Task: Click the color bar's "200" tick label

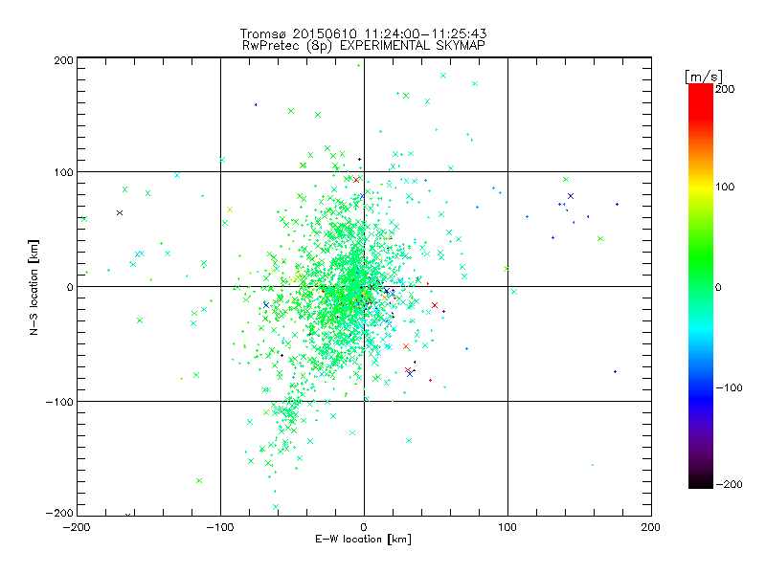Action: [725, 89]
